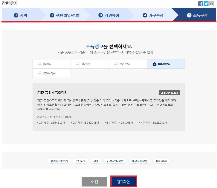Image resolution: width=217 pixels, height=188 pixels.
Task: Select step 5 소득구간 tab
Action: [197, 15]
